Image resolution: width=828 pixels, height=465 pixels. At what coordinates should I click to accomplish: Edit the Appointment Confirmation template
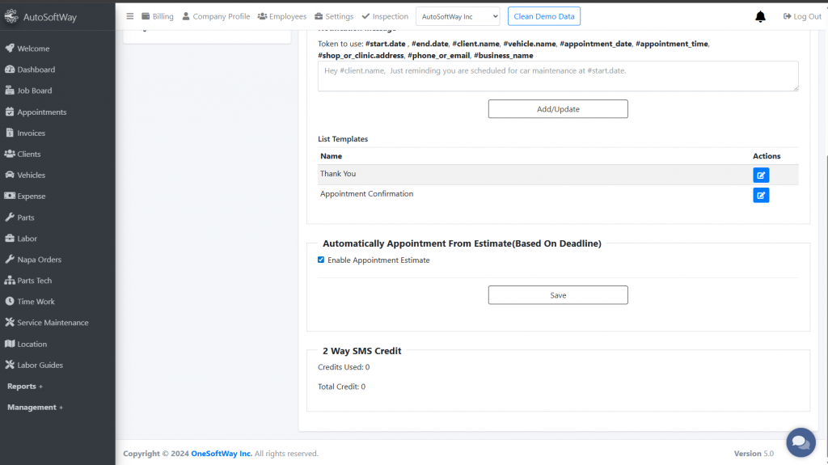pyautogui.click(x=761, y=195)
